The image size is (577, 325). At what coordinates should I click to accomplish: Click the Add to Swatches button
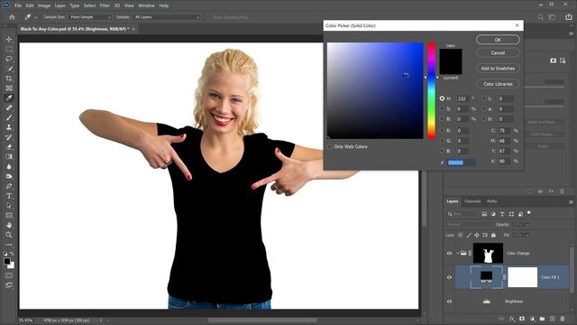pyautogui.click(x=498, y=69)
